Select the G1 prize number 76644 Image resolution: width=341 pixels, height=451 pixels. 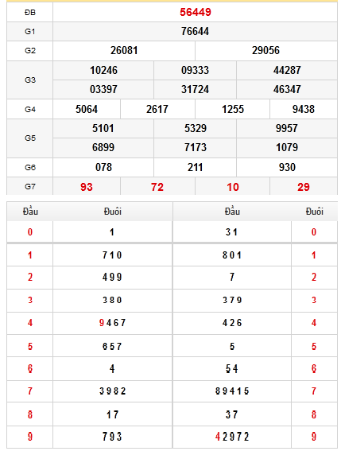tap(195, 31)
